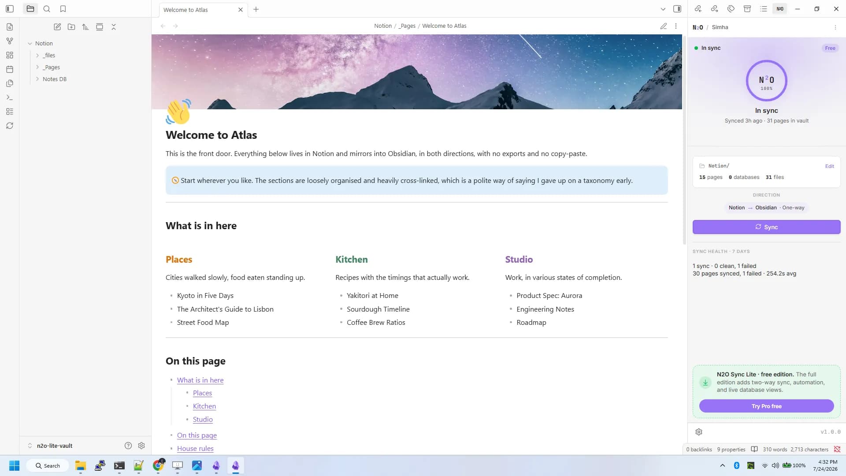Expand the _Pages folder
The image size is (846, 476).
tap(37, 67)
